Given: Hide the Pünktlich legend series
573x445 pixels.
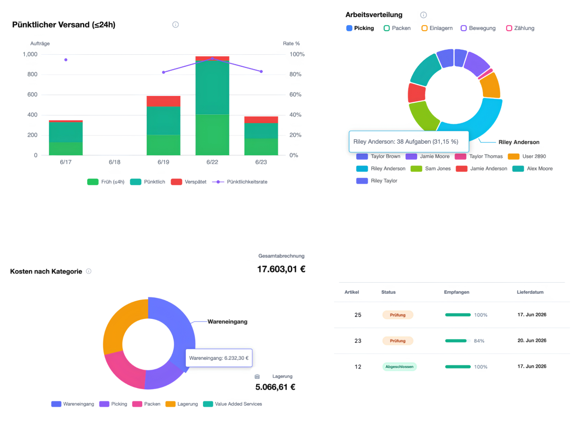Looking at the screenshot, I should pos(148,182).
